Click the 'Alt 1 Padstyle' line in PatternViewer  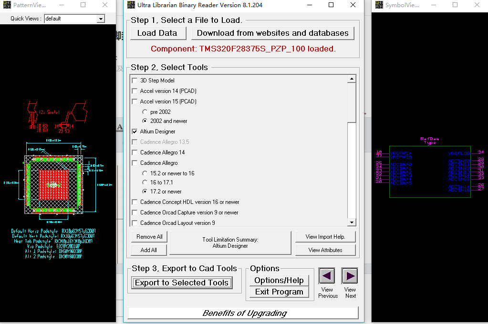point(53,251)
